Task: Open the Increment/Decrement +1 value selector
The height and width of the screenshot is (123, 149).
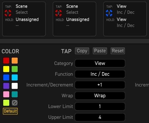Action: pyautogui.click(x=100, y=85)
